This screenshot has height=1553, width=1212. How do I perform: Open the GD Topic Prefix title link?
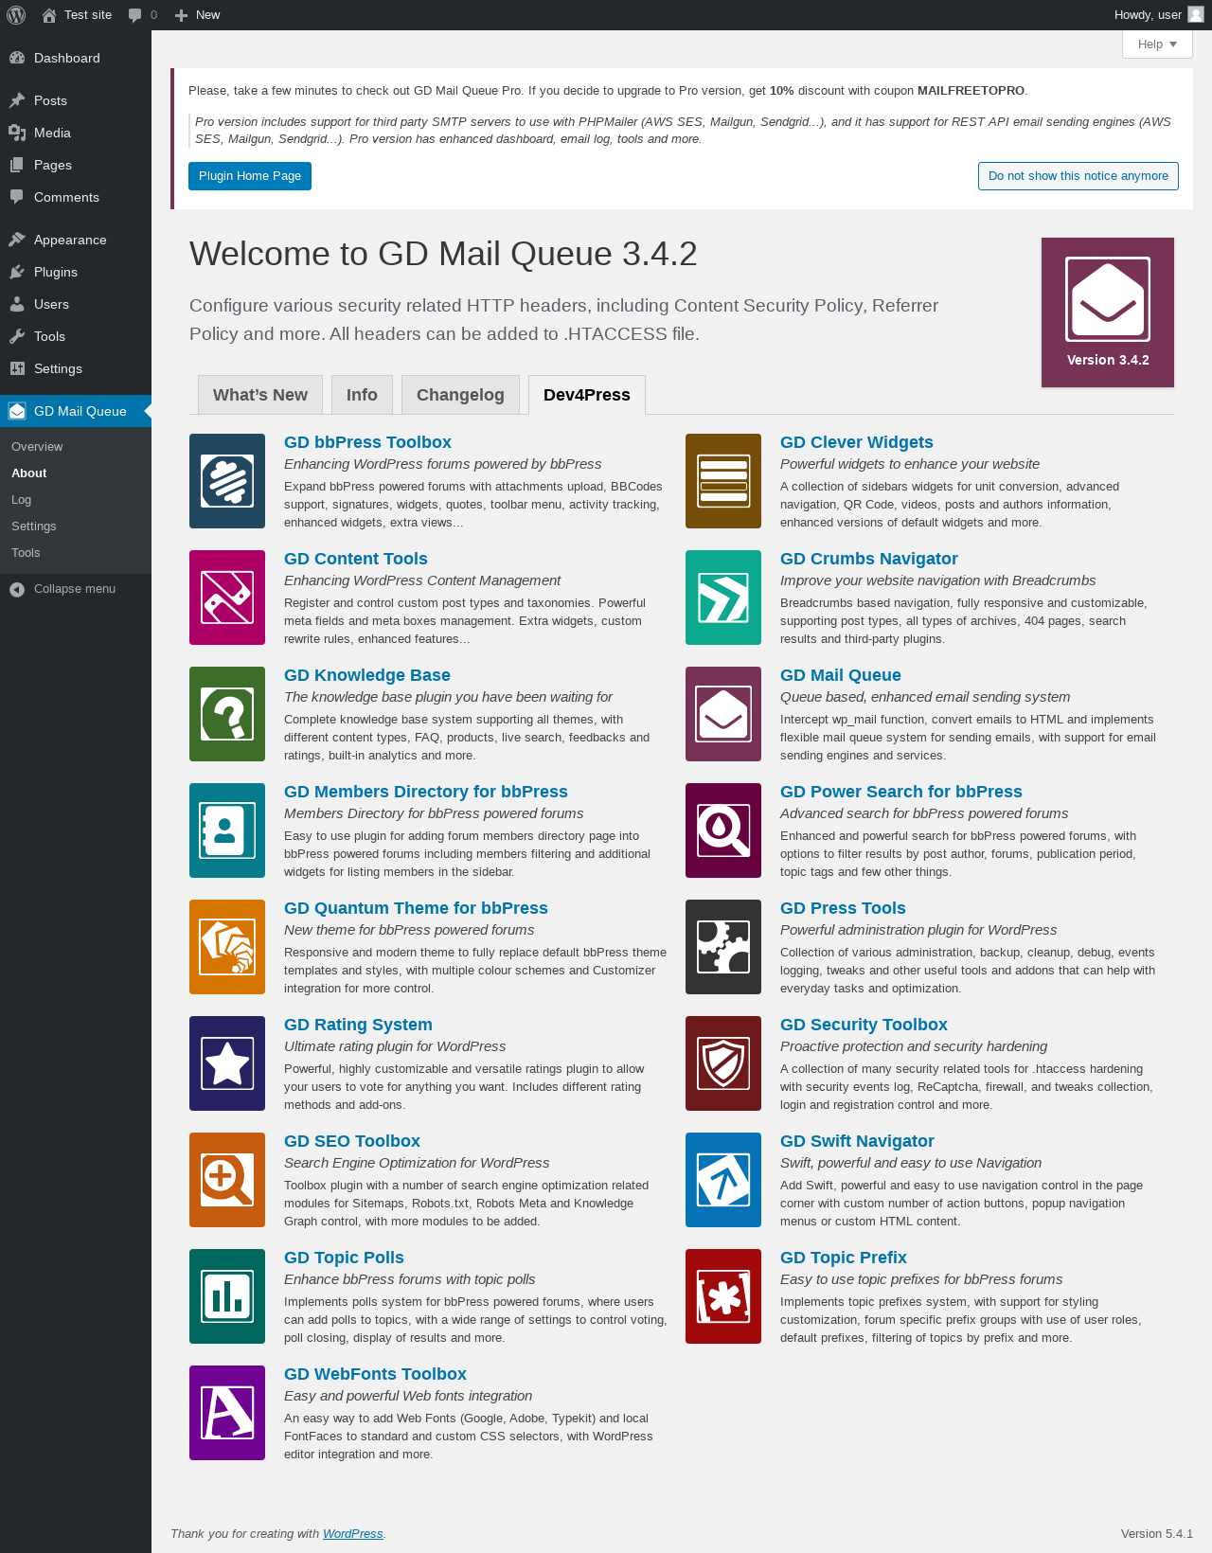click(844, 1258)
